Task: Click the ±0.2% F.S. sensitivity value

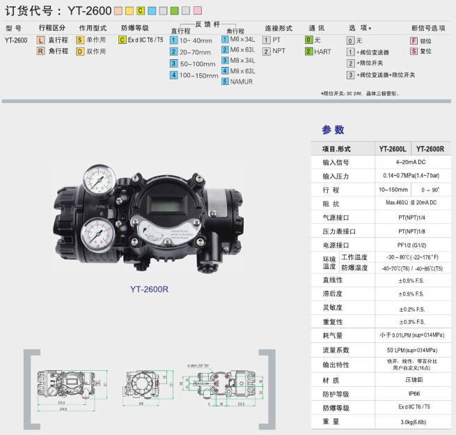Action: pos(412,310)
